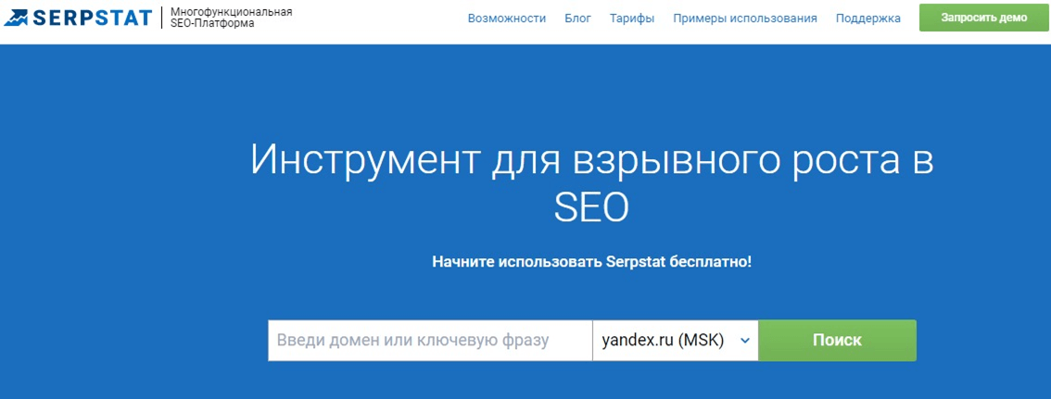Image resolution: width=1051 pixels, height=399 pixels.
Task: Open the Тарифы pricing page
Action: (632, 19)
